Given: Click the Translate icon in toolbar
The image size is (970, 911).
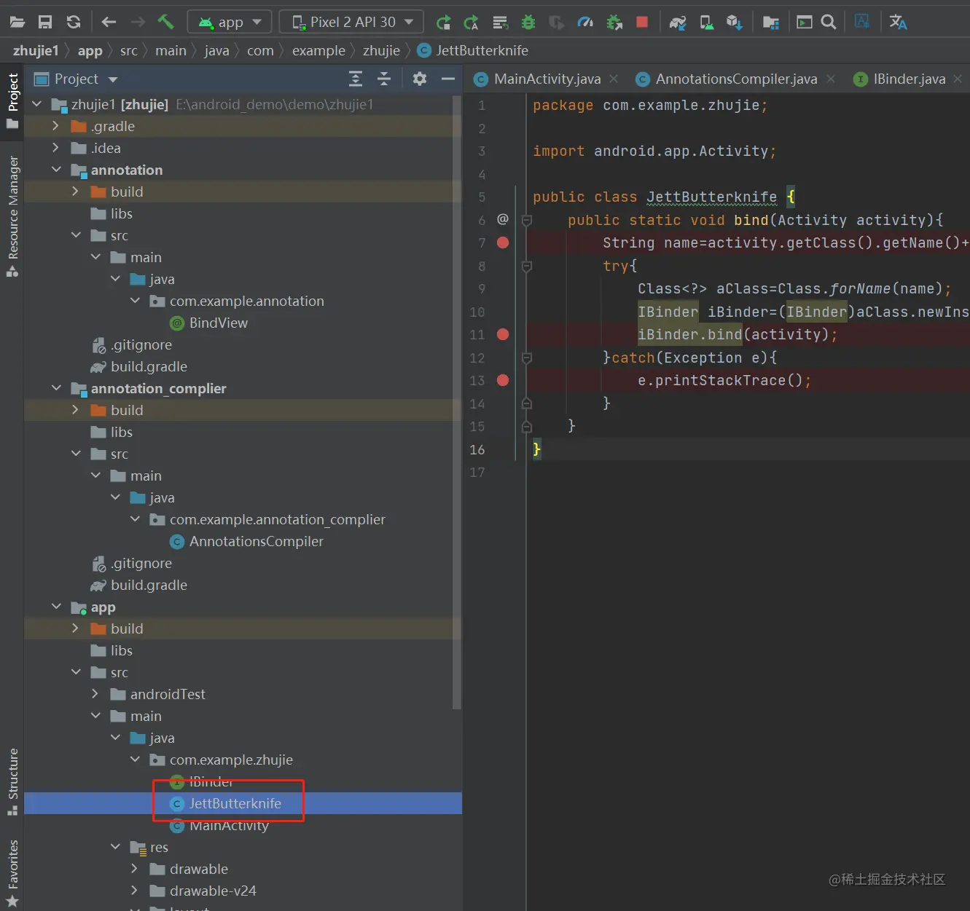Looking at the screenshot, I should (x=898, y=23).
